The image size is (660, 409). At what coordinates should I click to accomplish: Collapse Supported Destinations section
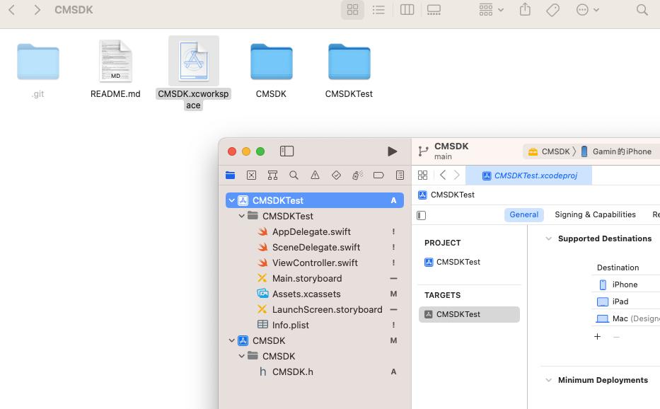click(548, 239)
